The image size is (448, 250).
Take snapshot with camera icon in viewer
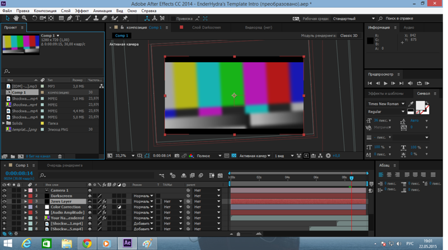177,156
